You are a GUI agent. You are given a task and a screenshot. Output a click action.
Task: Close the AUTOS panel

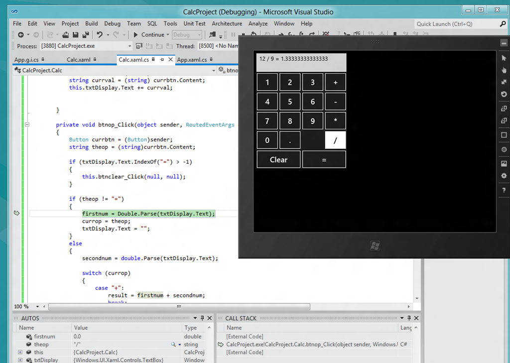tap(210, 318)
